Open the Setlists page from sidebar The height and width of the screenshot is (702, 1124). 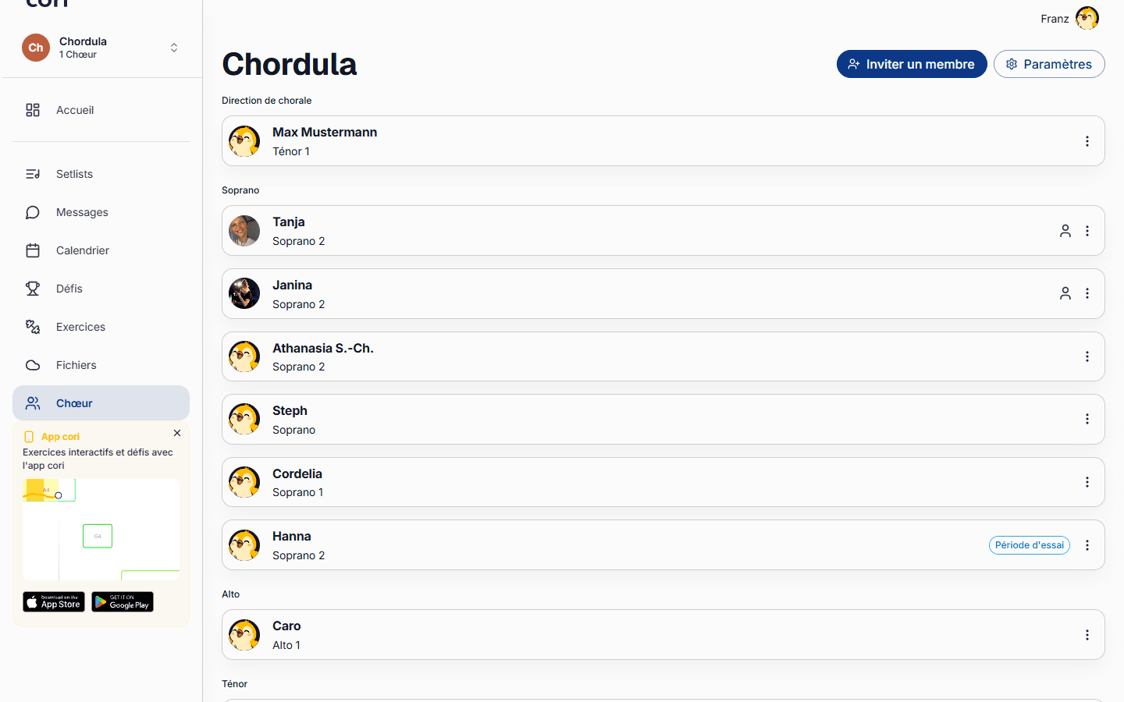click(x=101, y=174)
